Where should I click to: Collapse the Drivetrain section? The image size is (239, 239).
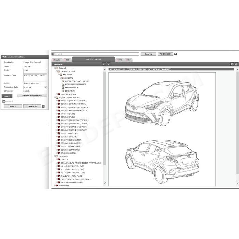[55, 156]
